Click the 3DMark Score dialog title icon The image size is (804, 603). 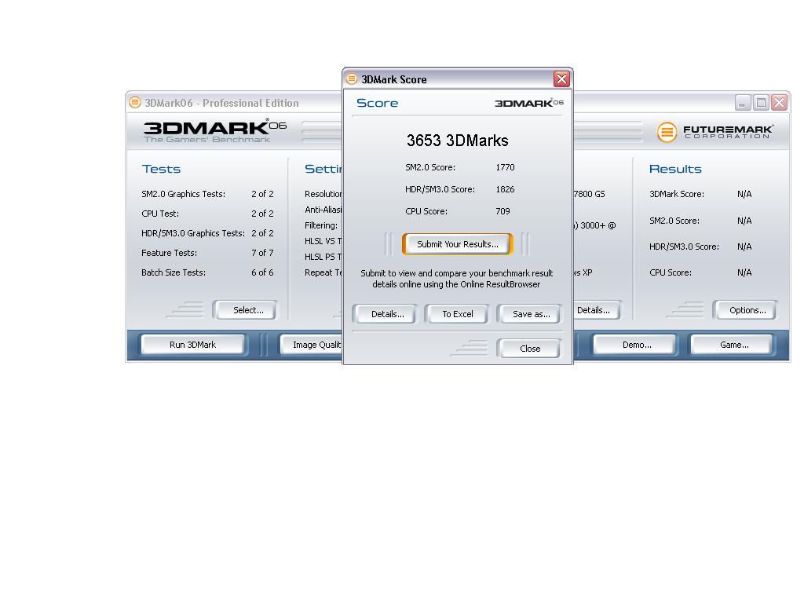[x=352, y=79]
